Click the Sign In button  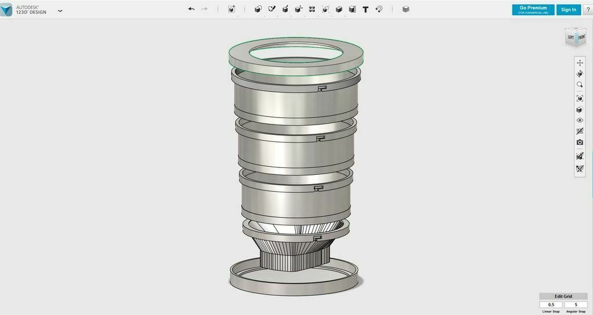point(569,9)
